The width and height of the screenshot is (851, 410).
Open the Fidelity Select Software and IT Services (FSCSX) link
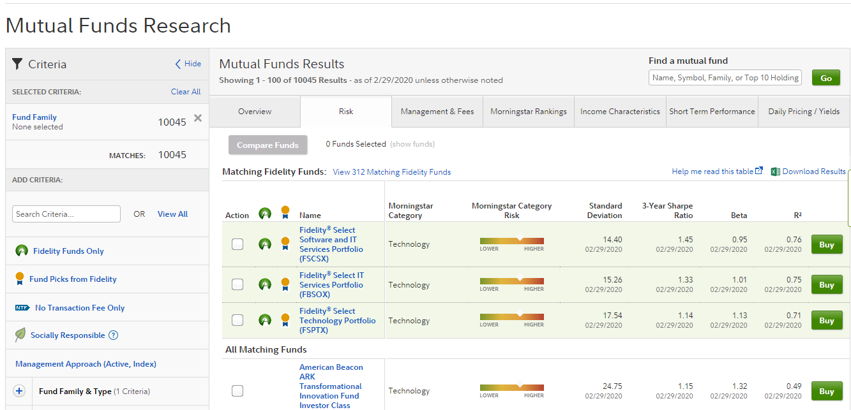point(331,244)
